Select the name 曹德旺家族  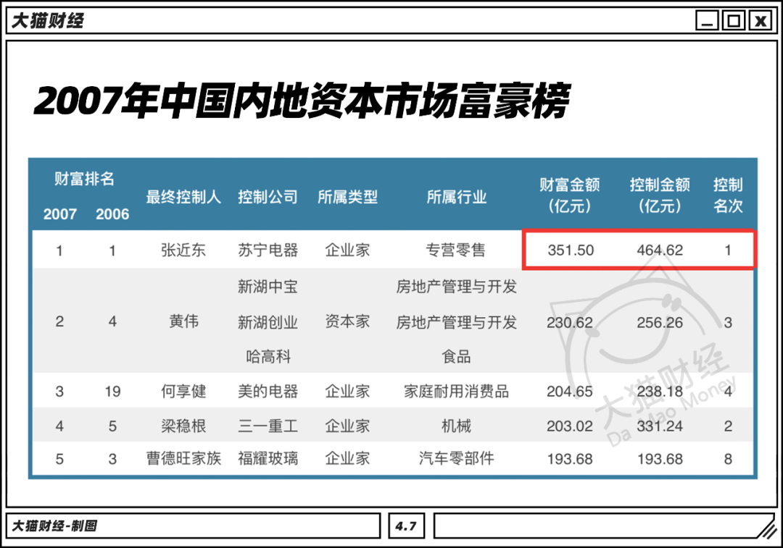(x=183, y=458)
